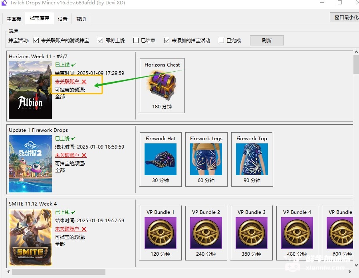Click the VP Bundle 4 coin image
Screen dimensions: 359x278
pos(297,233)
